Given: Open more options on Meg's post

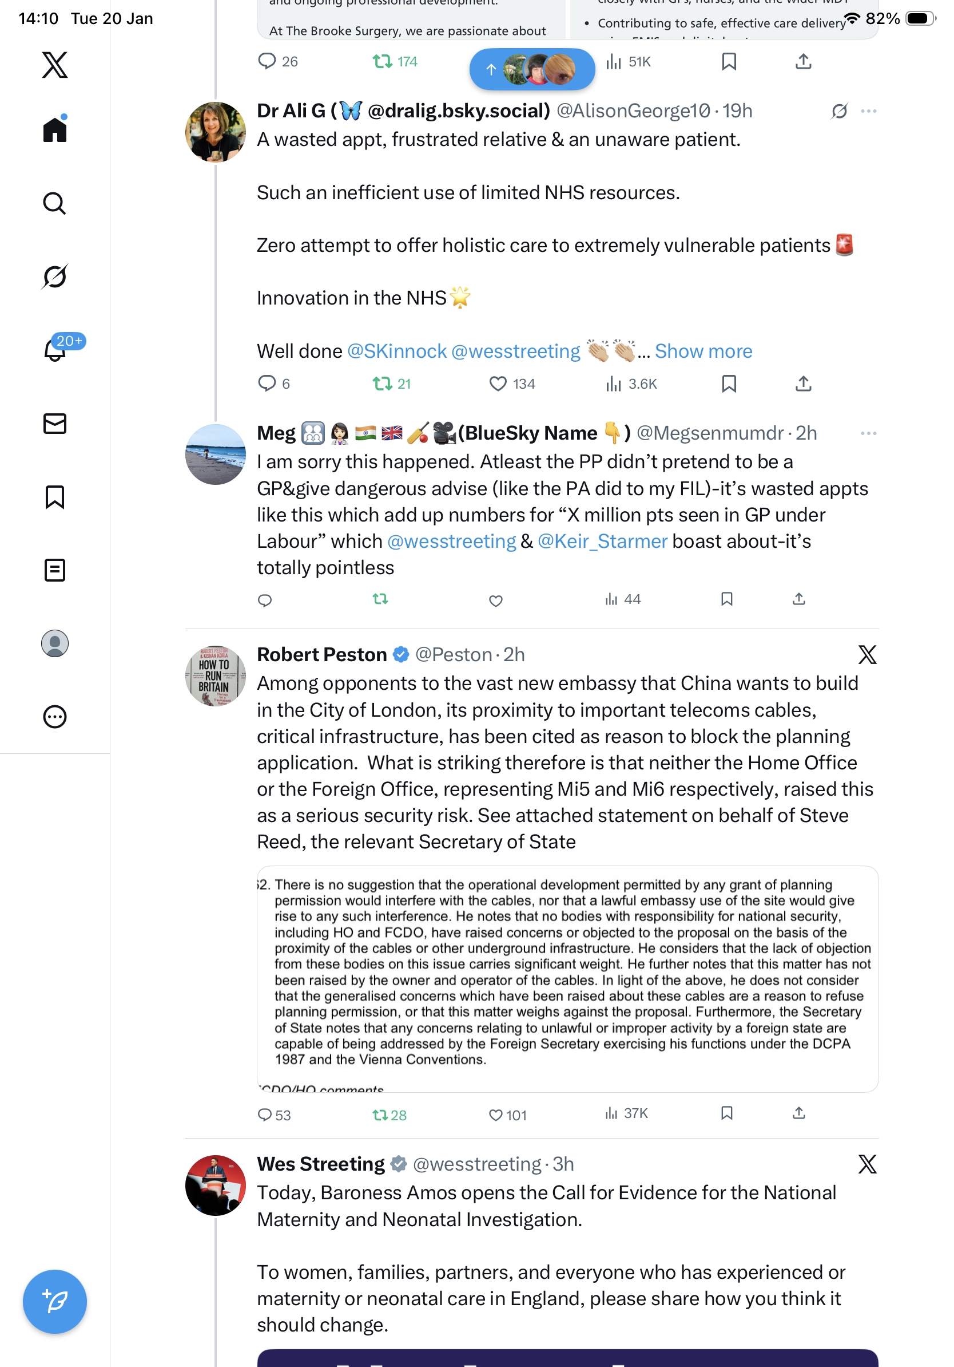Looking at the screenshot, I should 868,433.
